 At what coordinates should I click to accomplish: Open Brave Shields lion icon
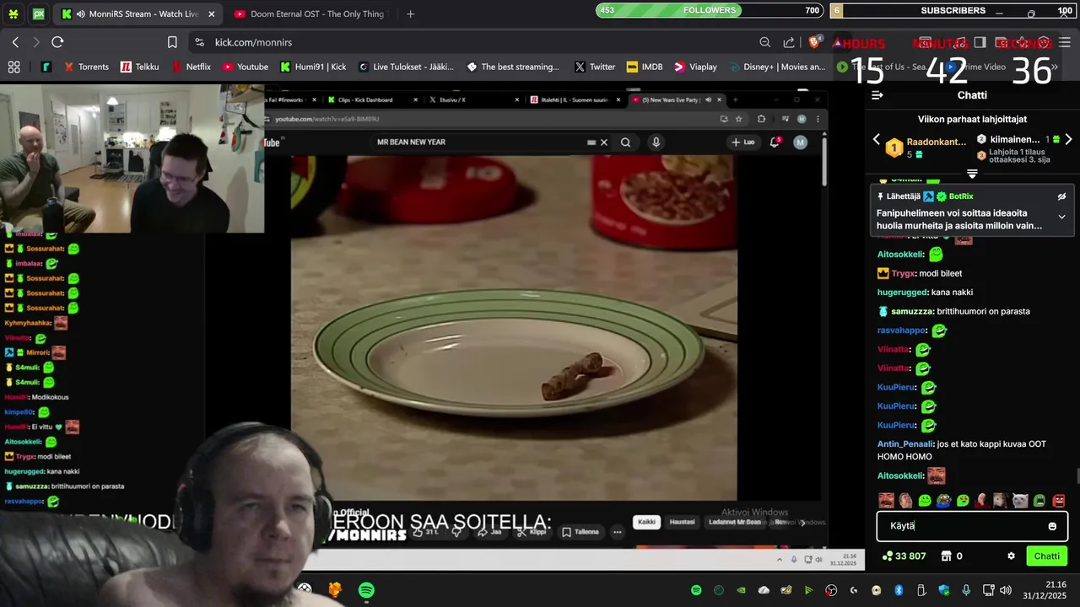[x=815, y=41]
